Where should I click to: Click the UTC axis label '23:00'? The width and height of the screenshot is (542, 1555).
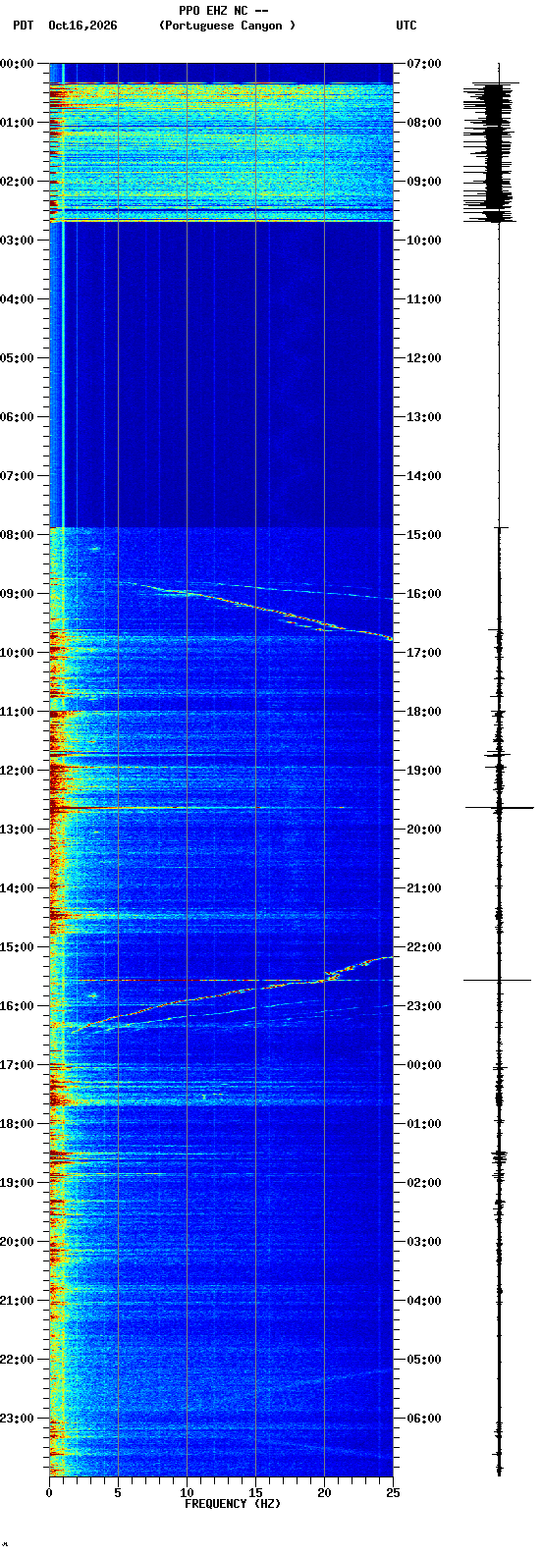(424, 1006)
